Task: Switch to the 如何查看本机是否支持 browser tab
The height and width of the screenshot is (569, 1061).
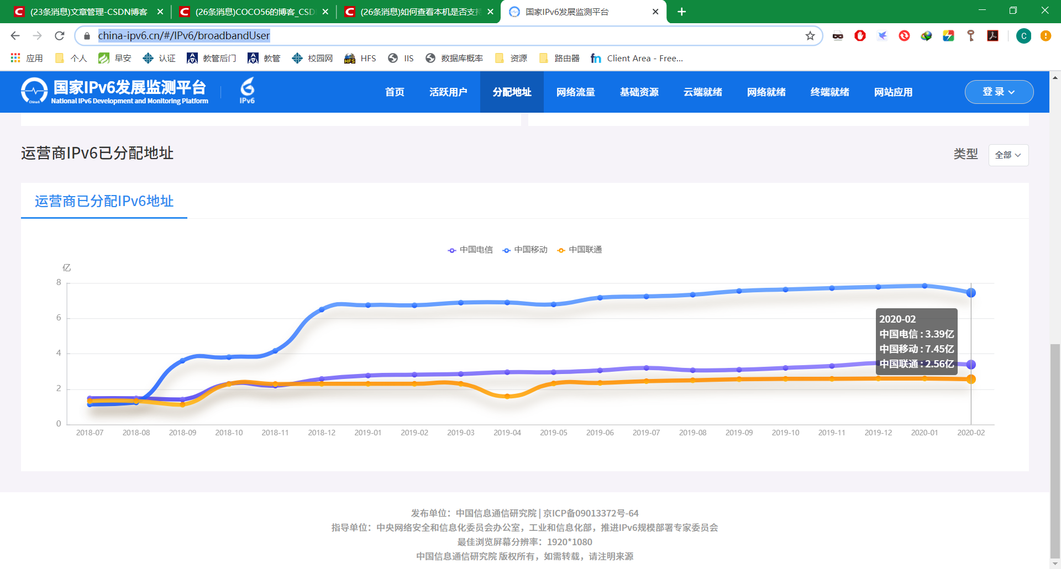Action: 419,12
